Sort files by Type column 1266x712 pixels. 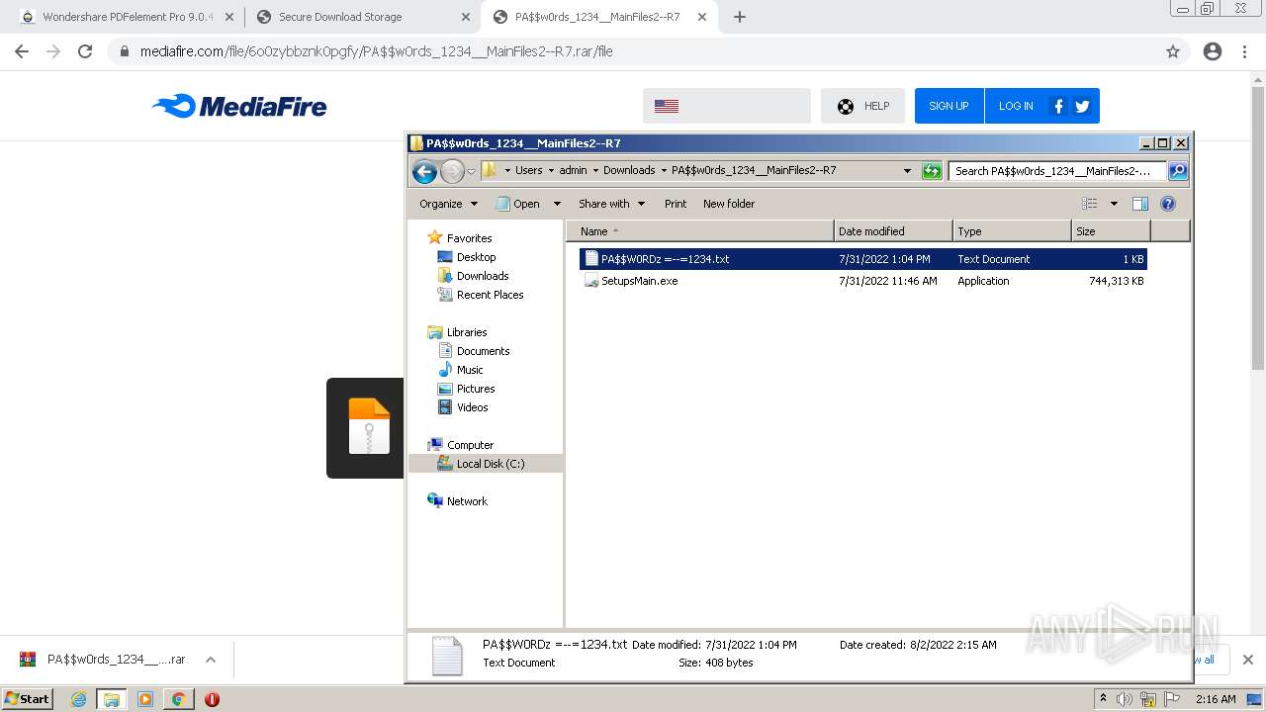[x=1012, y=231]
